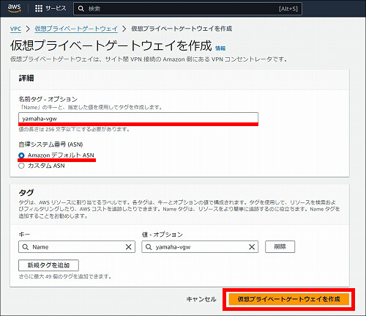Click the search icon in the key field
Viewport: 366px width, 316px height.
coord(26,247)
